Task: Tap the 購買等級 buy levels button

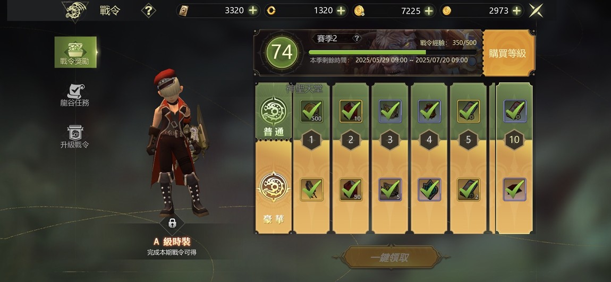Action: point(507,53)
